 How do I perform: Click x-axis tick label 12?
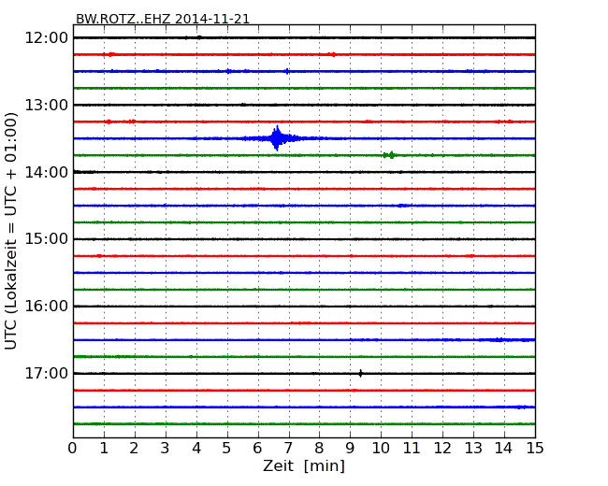(x=442, y=449)
